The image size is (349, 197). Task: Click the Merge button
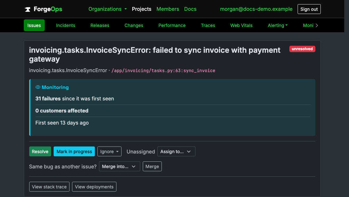click(152, 166)
